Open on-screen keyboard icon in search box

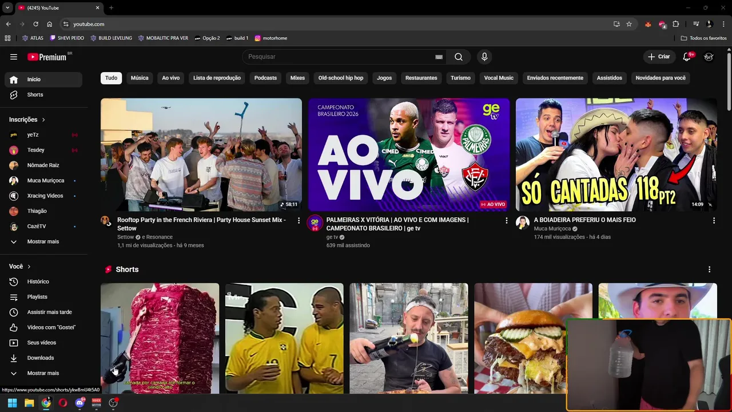(439, 57)
